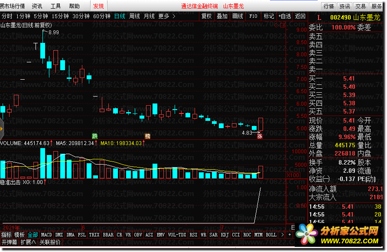
Task: Open the 工具 menu
Action: coord(55,6)
